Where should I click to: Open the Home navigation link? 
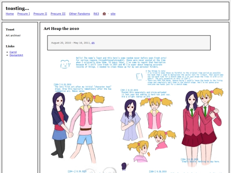pyautogui.click(x=10, y=14)
